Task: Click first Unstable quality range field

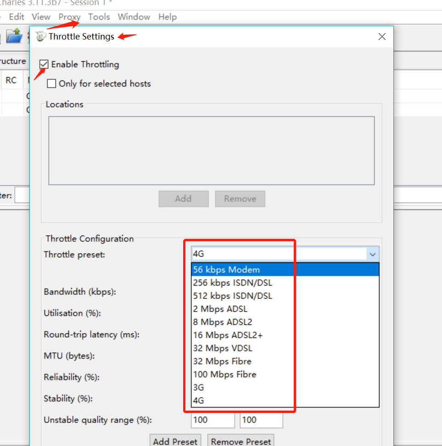Action: [213, 420]
